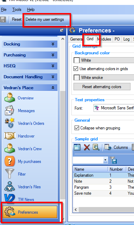Expand the Purchasing section
The height and width of the screenshot is (225, 134).
coord(30,55)
